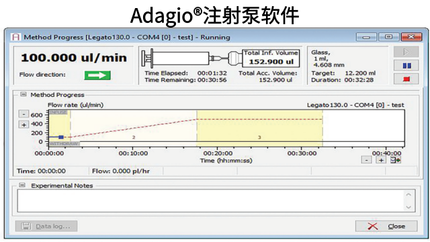Pause the running method

click(406, 66)
